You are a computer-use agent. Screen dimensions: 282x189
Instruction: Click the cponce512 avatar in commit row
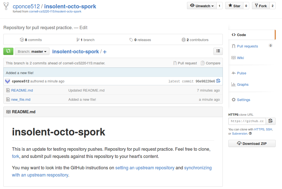(8, 81)
